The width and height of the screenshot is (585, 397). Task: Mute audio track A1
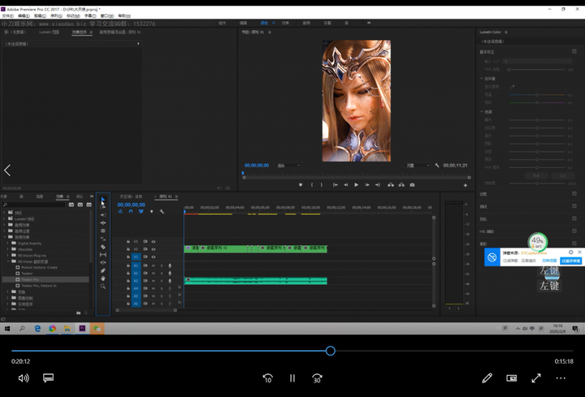pos(154,265)
